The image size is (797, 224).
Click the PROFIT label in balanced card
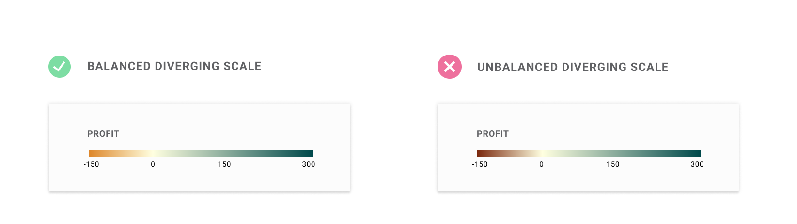pyautogui.click(x=103, y=134)
